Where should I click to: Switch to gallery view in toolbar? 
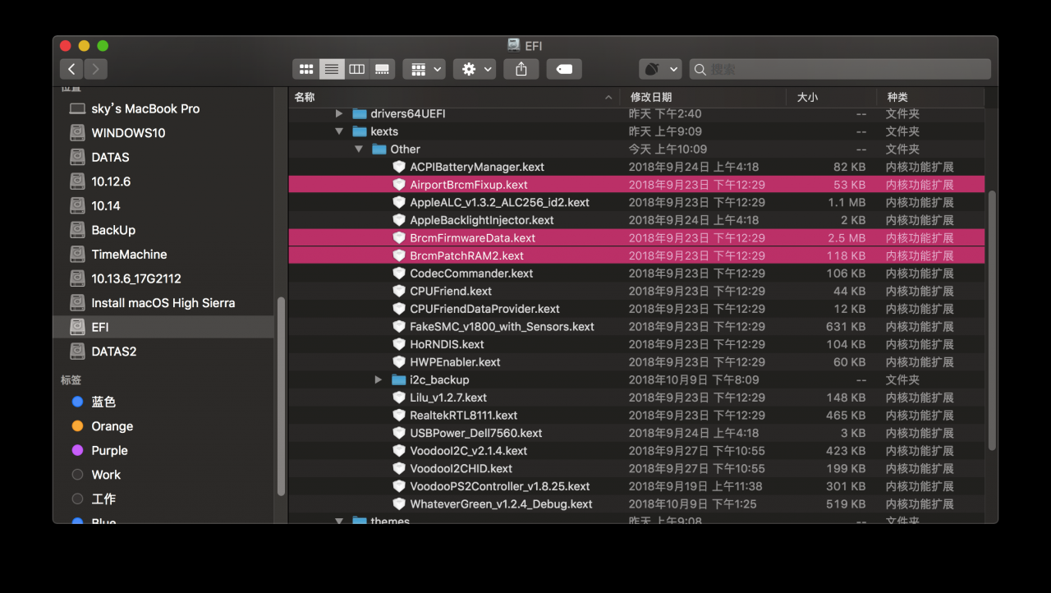[382, 69]
